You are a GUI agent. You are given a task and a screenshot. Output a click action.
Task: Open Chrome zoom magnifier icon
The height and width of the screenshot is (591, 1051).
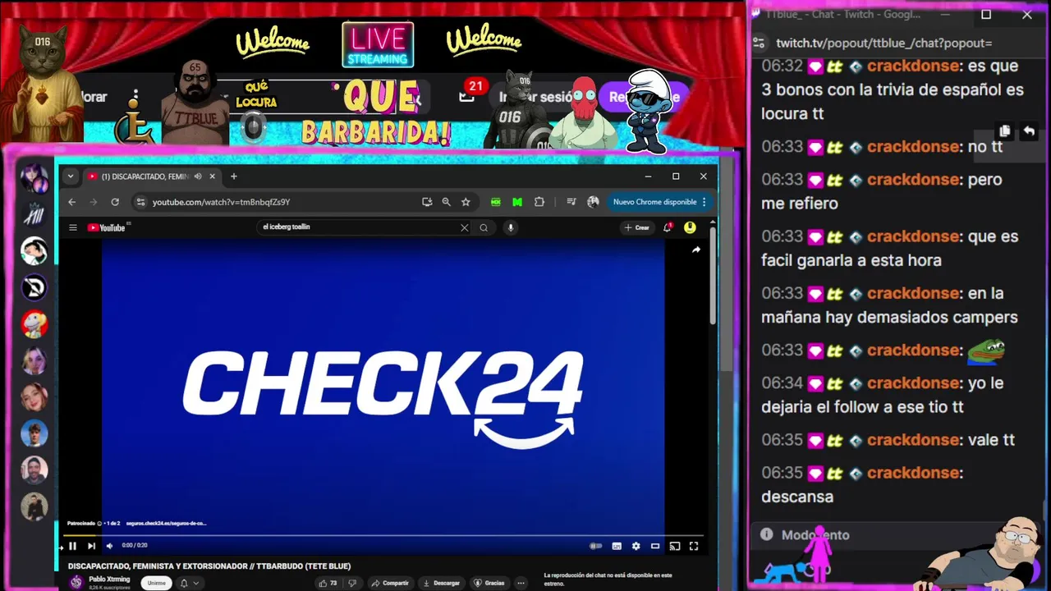click(446, 202)
